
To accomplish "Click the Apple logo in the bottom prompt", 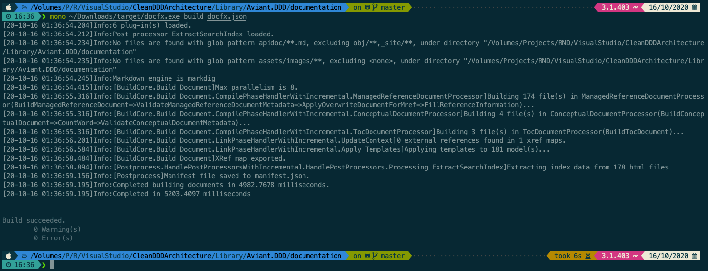I will tap(8, 256).
